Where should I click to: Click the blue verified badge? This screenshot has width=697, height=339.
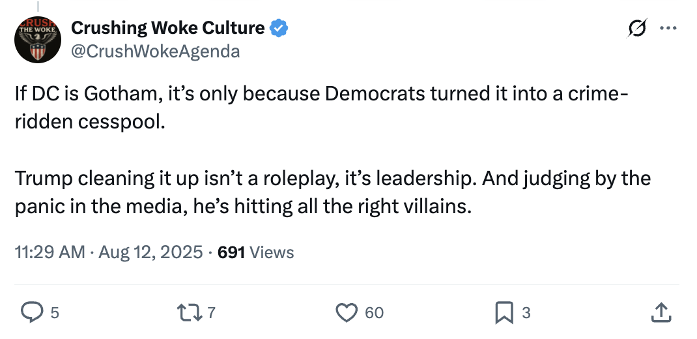click(x=279, y=28)
